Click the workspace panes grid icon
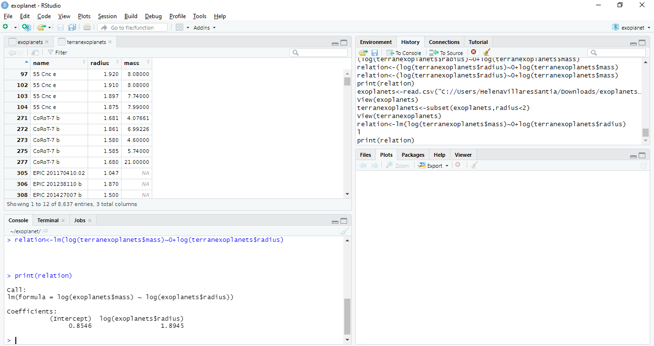The width and height of the screenshot is (654, 346). (x=180, y=27)
